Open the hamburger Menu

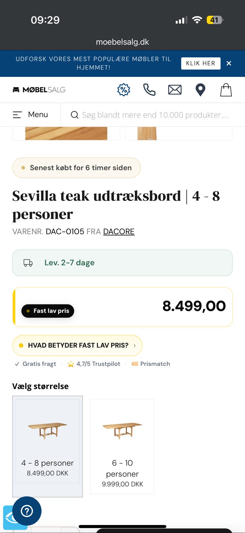coord(30,115)
